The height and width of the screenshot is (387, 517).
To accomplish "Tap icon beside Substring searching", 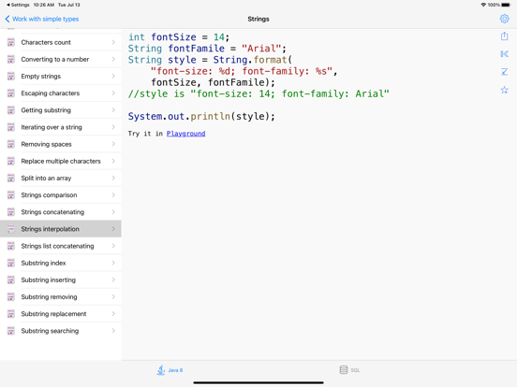I will (x=11, y=330).
